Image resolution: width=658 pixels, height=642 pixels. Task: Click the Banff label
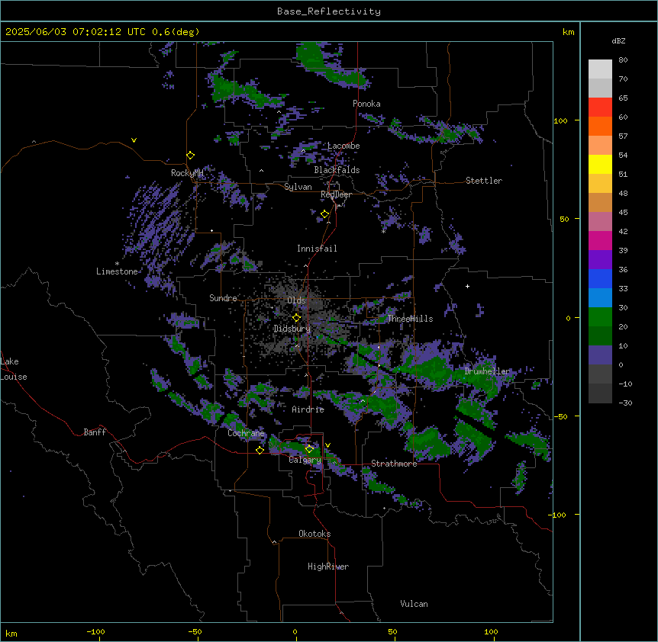pos(95,432)
